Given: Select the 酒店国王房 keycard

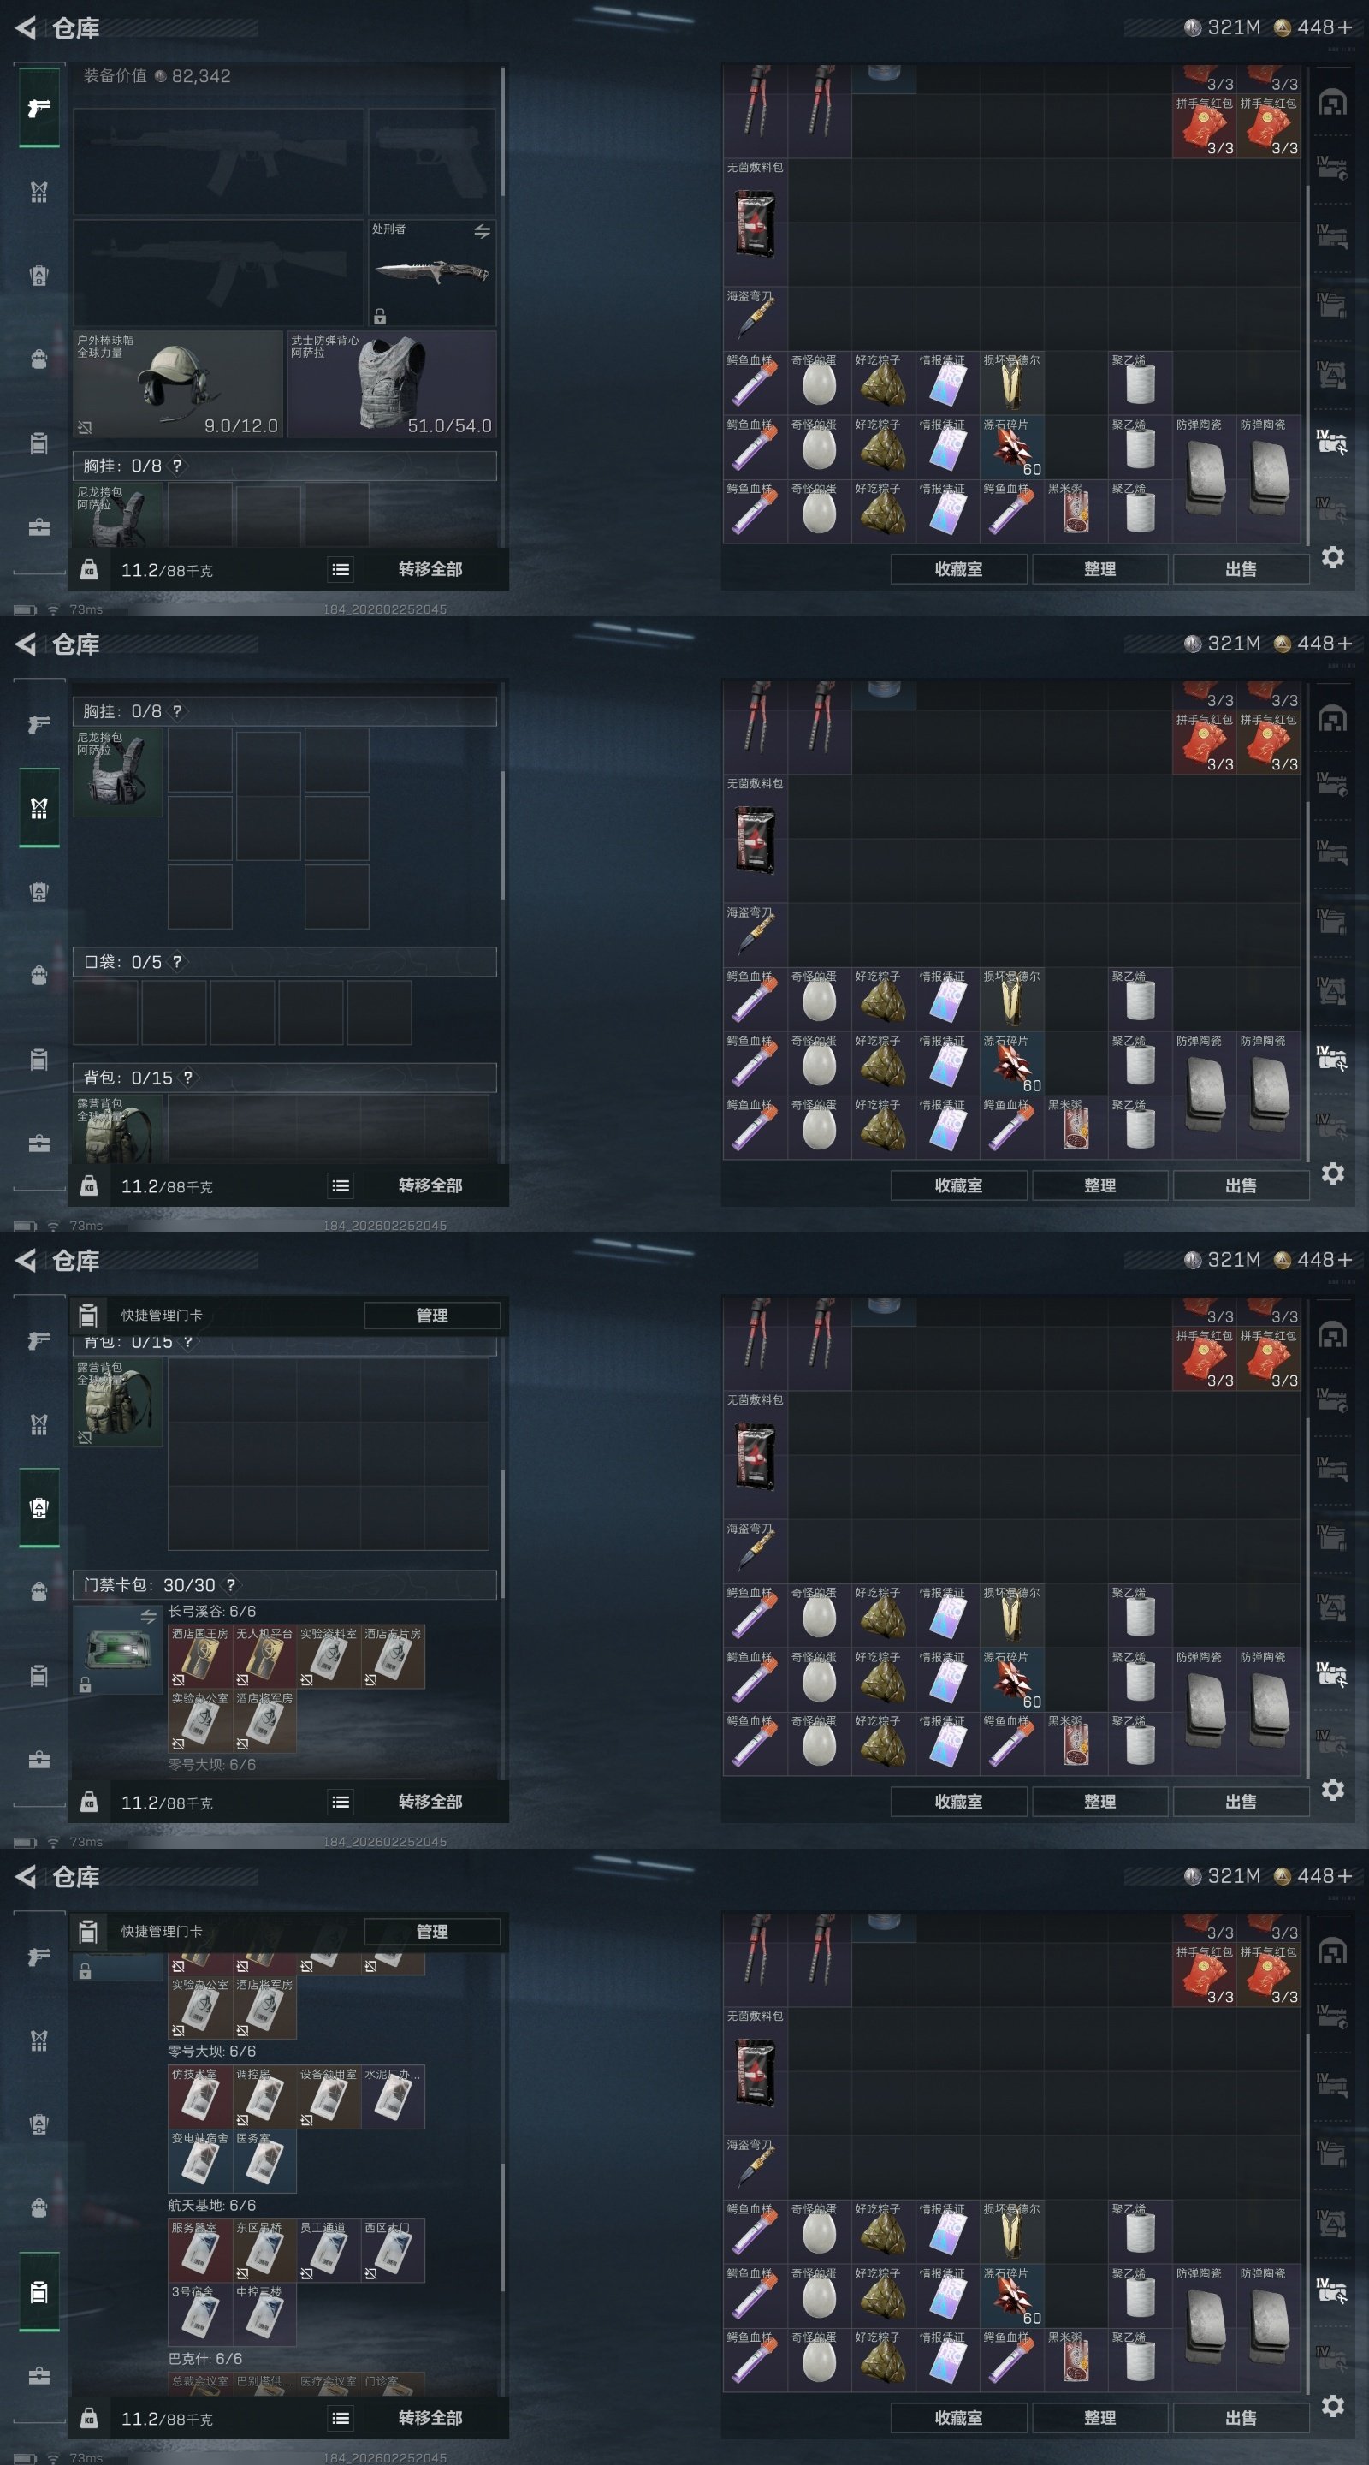Looking at the screenshot, I should click(200, 1656).
